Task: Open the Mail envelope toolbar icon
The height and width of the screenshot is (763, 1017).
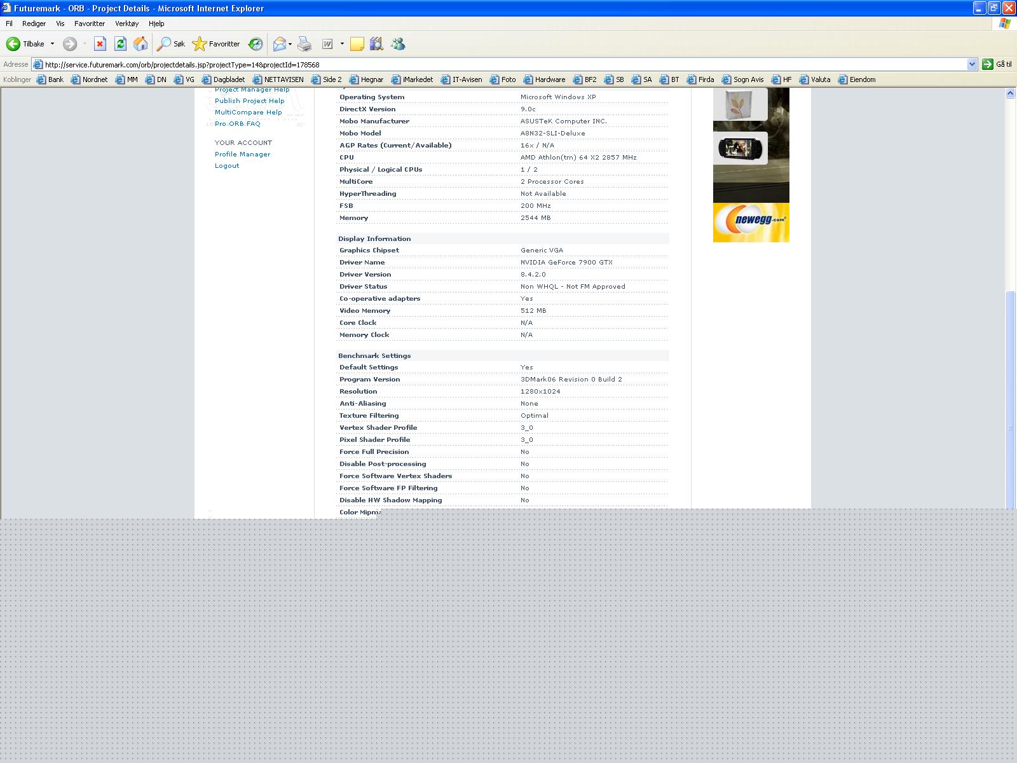Action: click(280, 44)
